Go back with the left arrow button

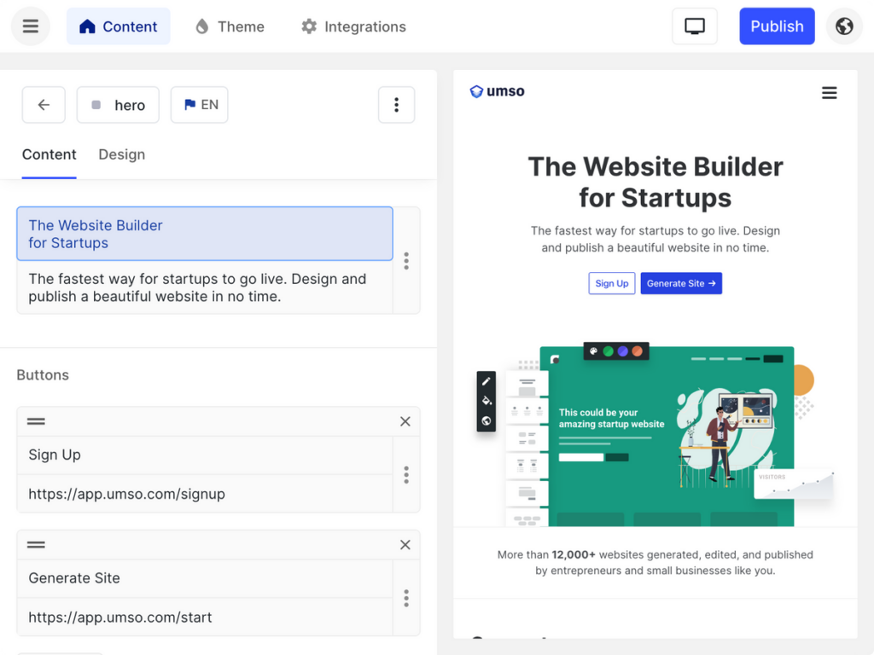(x=44, y=105)
